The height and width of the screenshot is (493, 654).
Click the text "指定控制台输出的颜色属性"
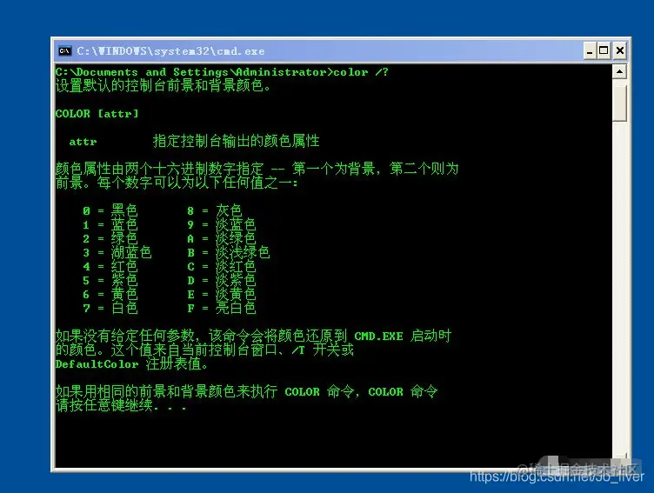tap(236, 141)
